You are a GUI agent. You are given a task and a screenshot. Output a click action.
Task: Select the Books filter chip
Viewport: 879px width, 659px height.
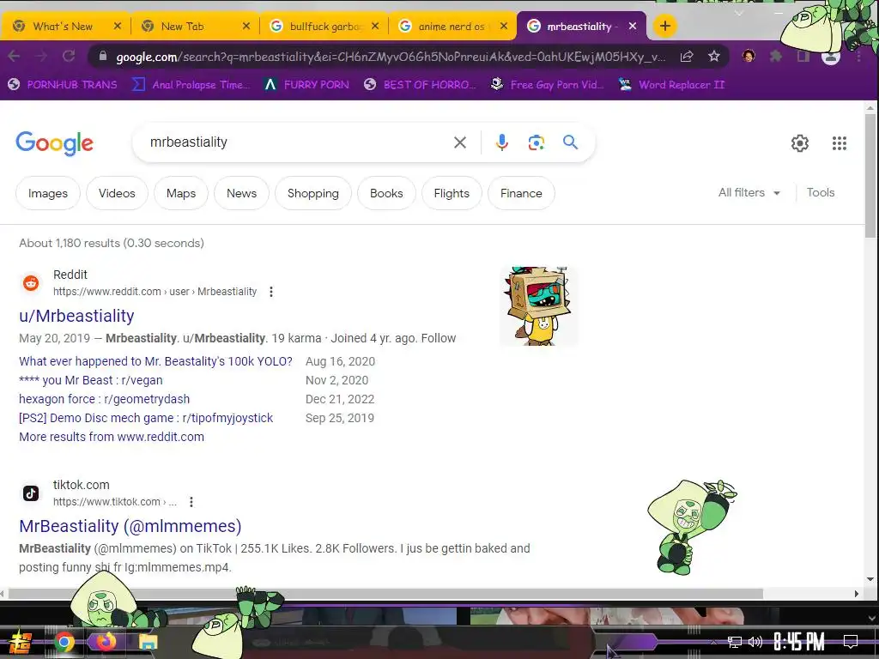click(386, 193)
